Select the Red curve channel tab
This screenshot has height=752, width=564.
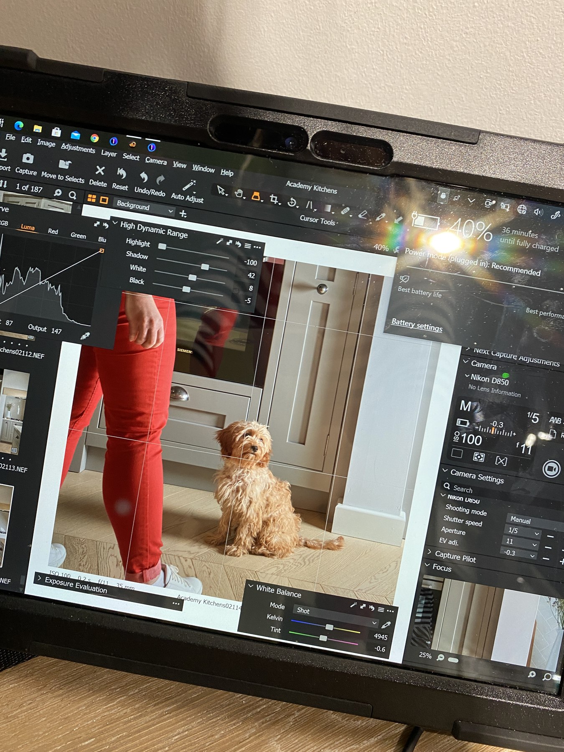[x=53, y=231]
